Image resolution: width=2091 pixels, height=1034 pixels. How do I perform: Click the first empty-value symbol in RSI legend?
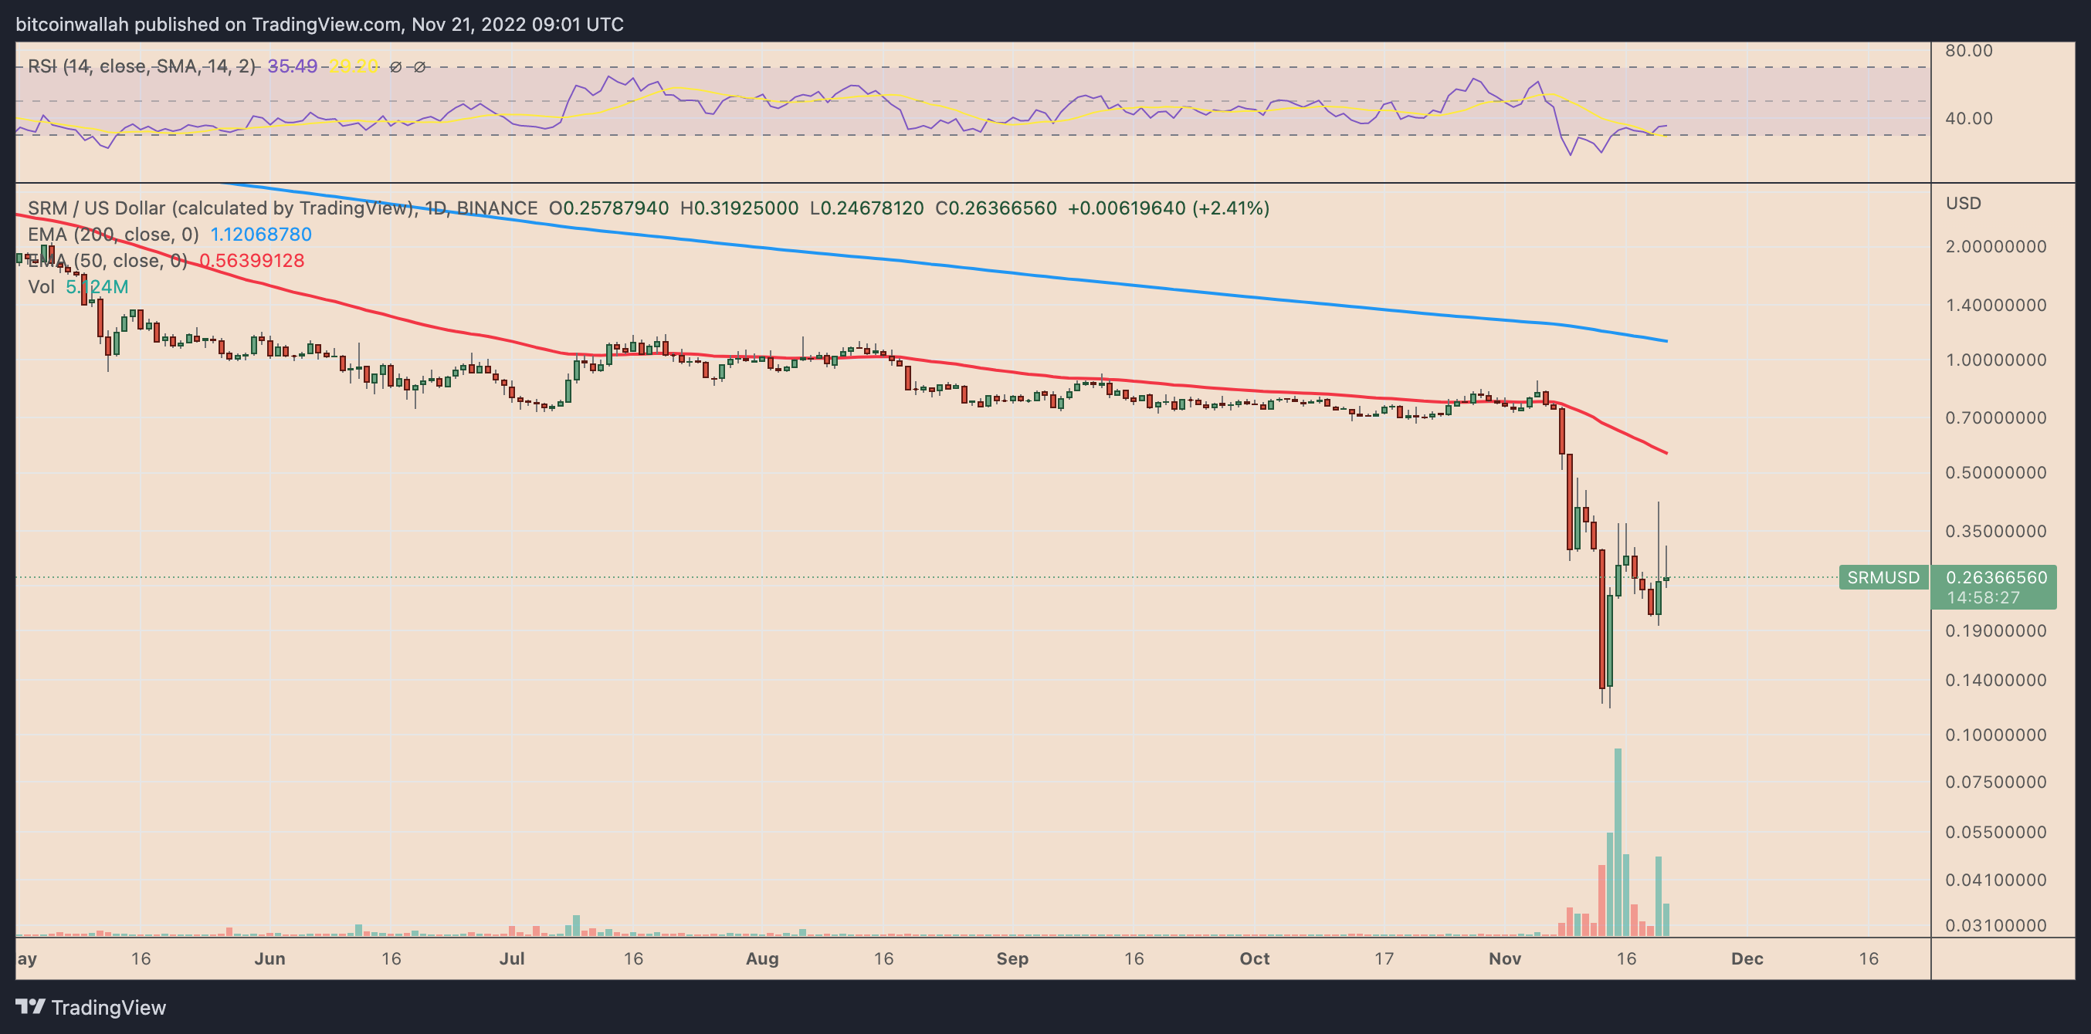coord(395,67)
